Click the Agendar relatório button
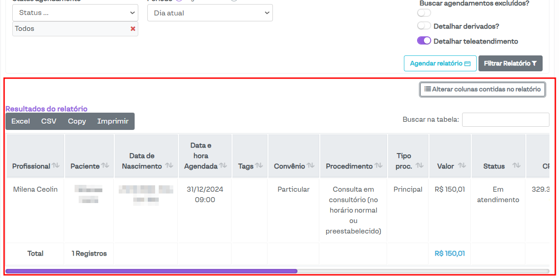 tap(440, 64)
